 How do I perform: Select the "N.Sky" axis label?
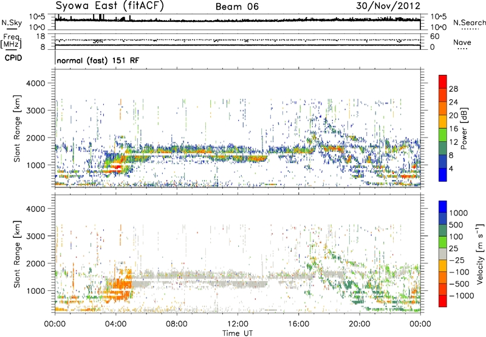coord(12,23)
